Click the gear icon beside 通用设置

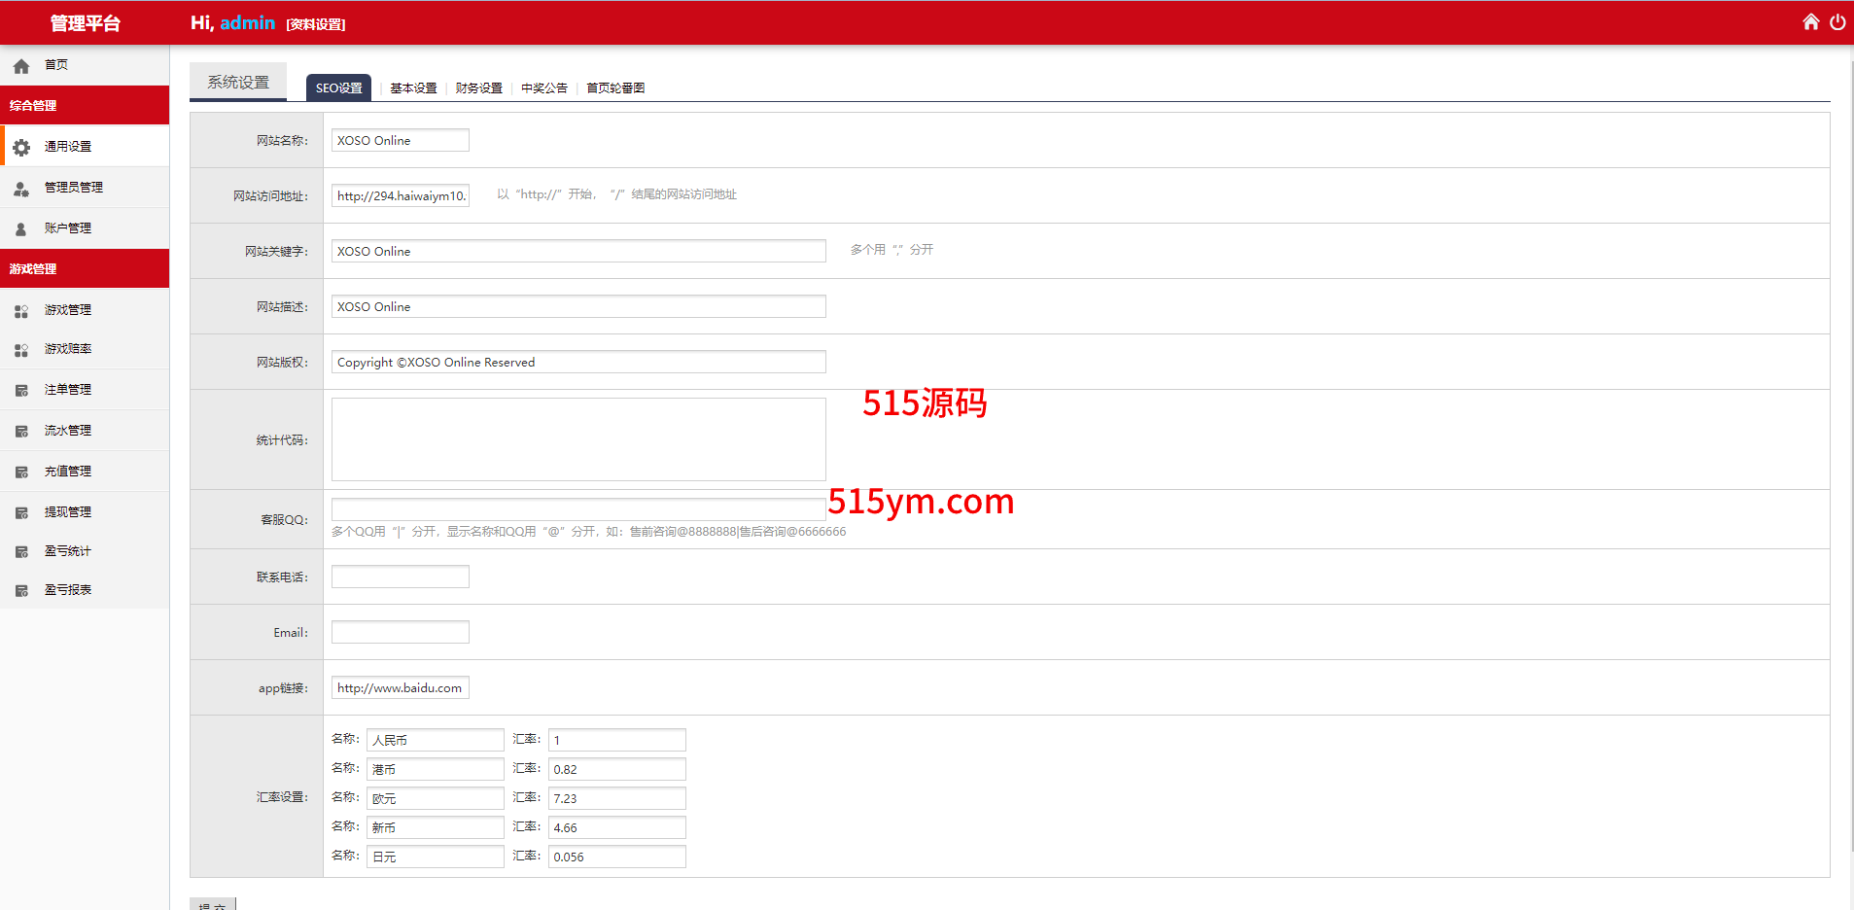tap(21, 147)
